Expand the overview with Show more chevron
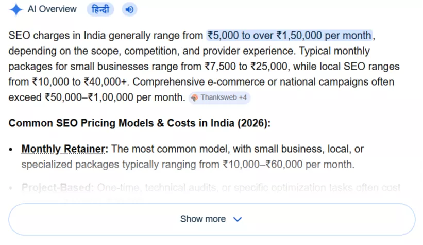The image size is (423, 245). tap(238, 219)
